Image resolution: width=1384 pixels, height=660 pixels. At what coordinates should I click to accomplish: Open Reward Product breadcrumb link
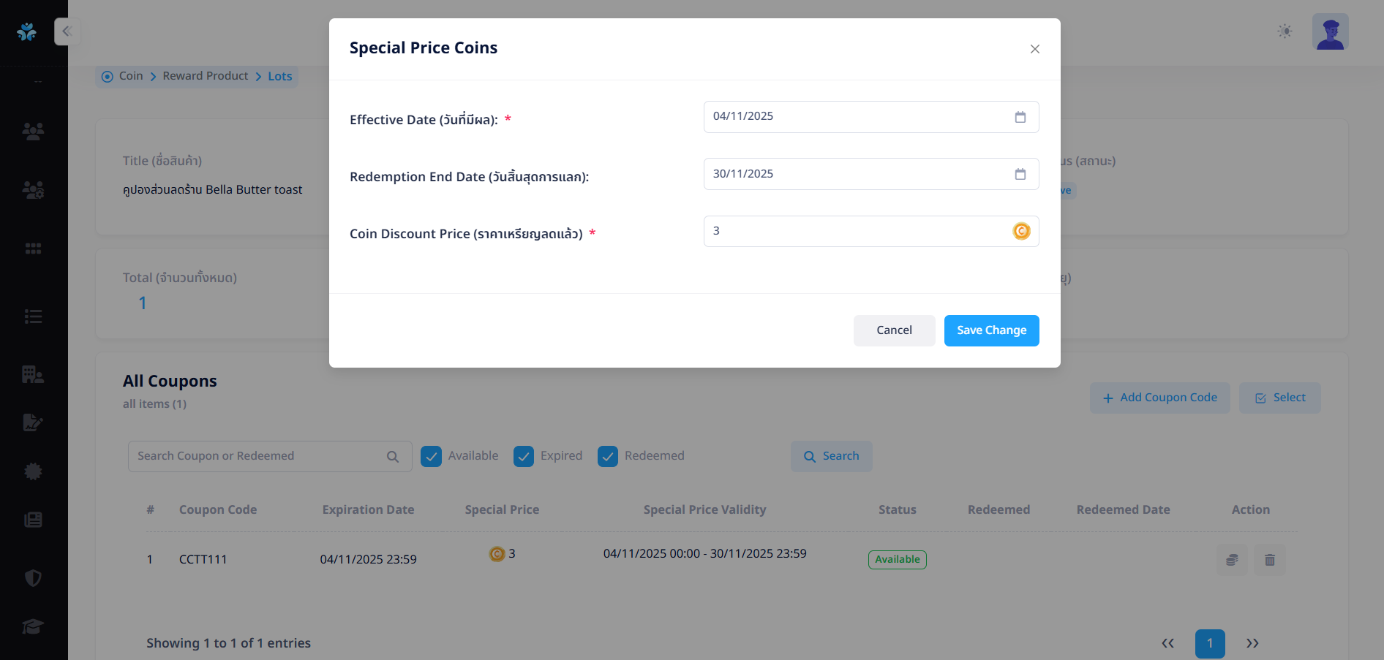[206, 76]
